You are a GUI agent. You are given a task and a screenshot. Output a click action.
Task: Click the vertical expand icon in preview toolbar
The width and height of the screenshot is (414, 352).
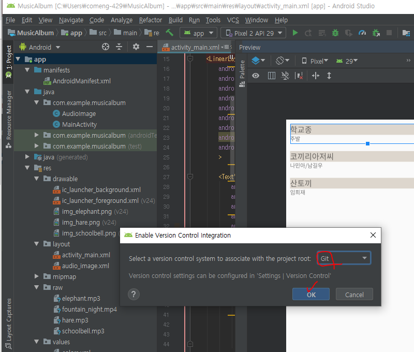(329, 76)
